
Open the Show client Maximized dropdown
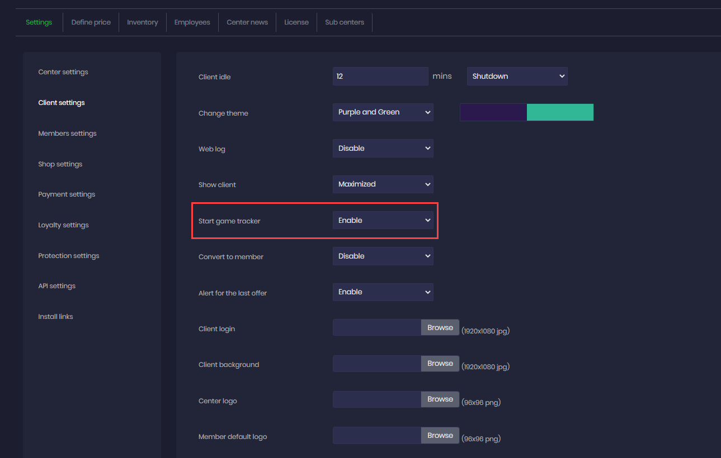(x=383, y=184)
